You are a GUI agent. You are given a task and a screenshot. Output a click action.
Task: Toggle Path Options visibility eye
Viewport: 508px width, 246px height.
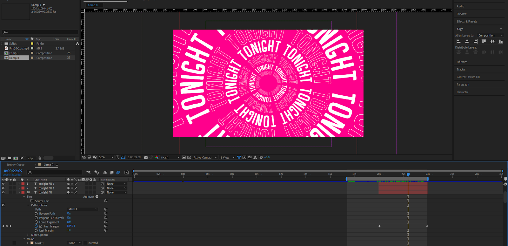point(3,205)
